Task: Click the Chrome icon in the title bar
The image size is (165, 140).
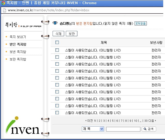Action: click(x=3, y=3)
